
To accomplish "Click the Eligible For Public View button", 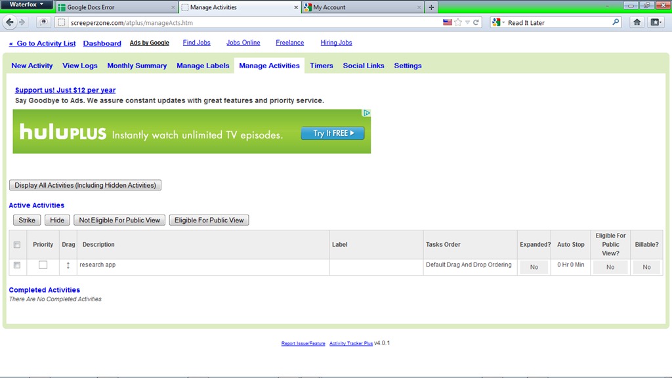I will 209,220.
